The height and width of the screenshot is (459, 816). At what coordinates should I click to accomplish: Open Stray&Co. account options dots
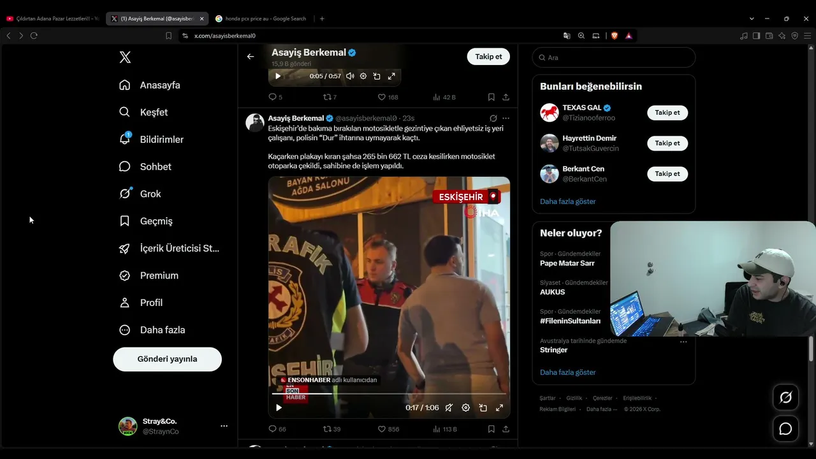(224, 426)
